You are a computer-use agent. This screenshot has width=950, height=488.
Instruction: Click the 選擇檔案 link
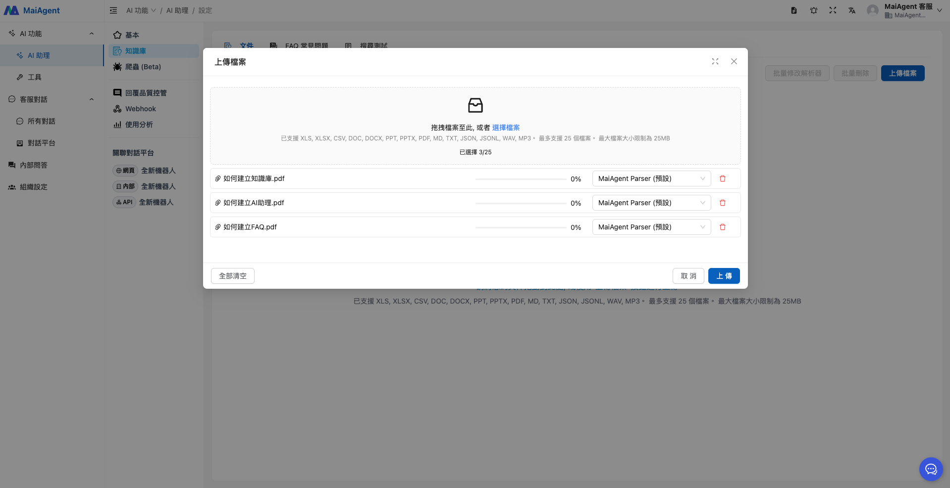coord(506,128)
